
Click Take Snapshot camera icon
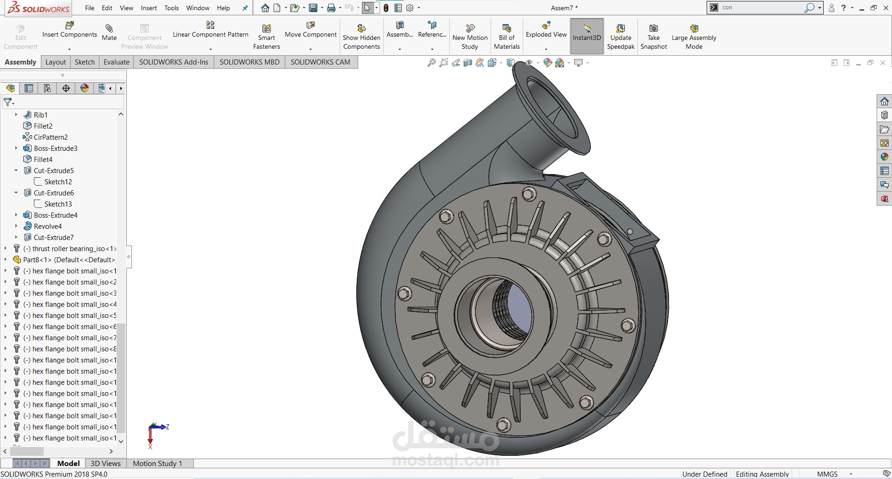(x=653, y=28)
